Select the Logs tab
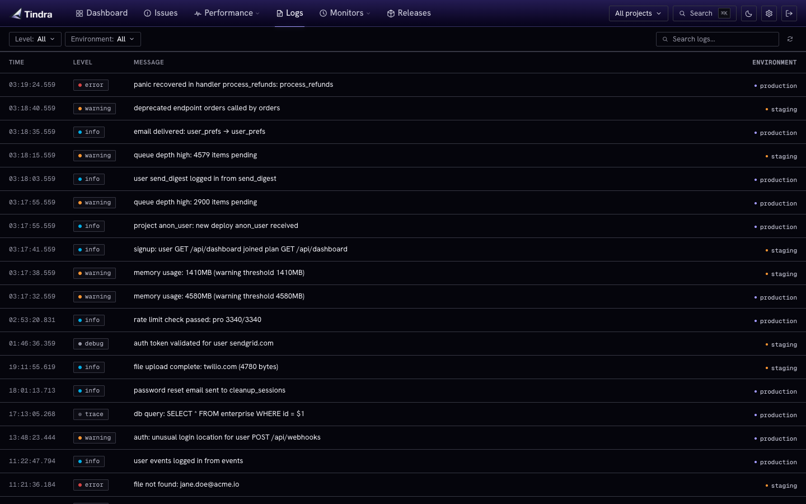Viewport: 806px width, 504px height. point(289,13)
